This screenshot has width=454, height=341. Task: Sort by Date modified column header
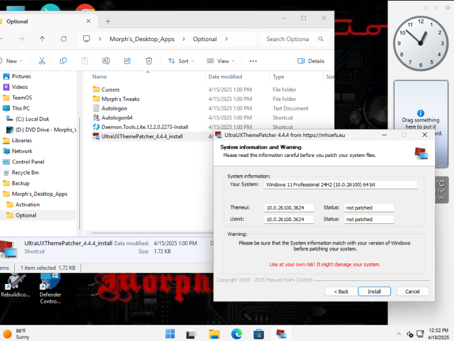pyautogui.click(x=225, y=76)
